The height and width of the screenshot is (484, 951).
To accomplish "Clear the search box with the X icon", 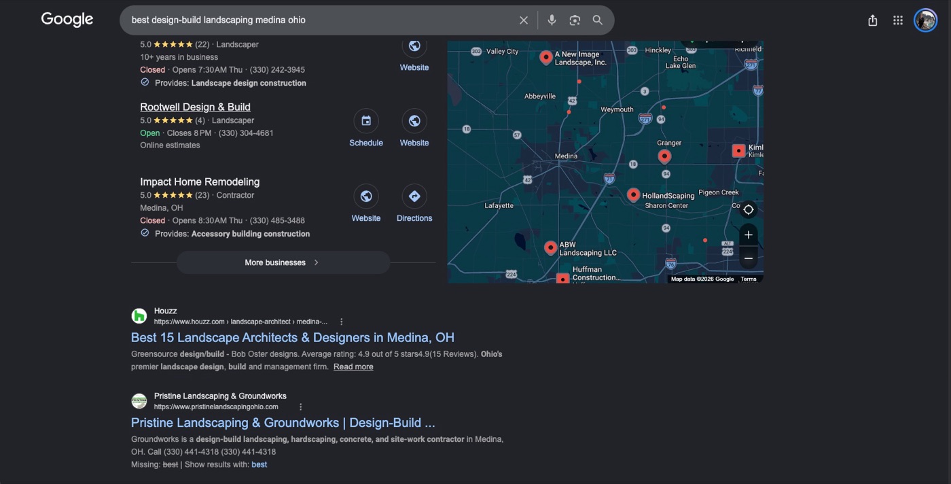I will (x=524, y=20).
